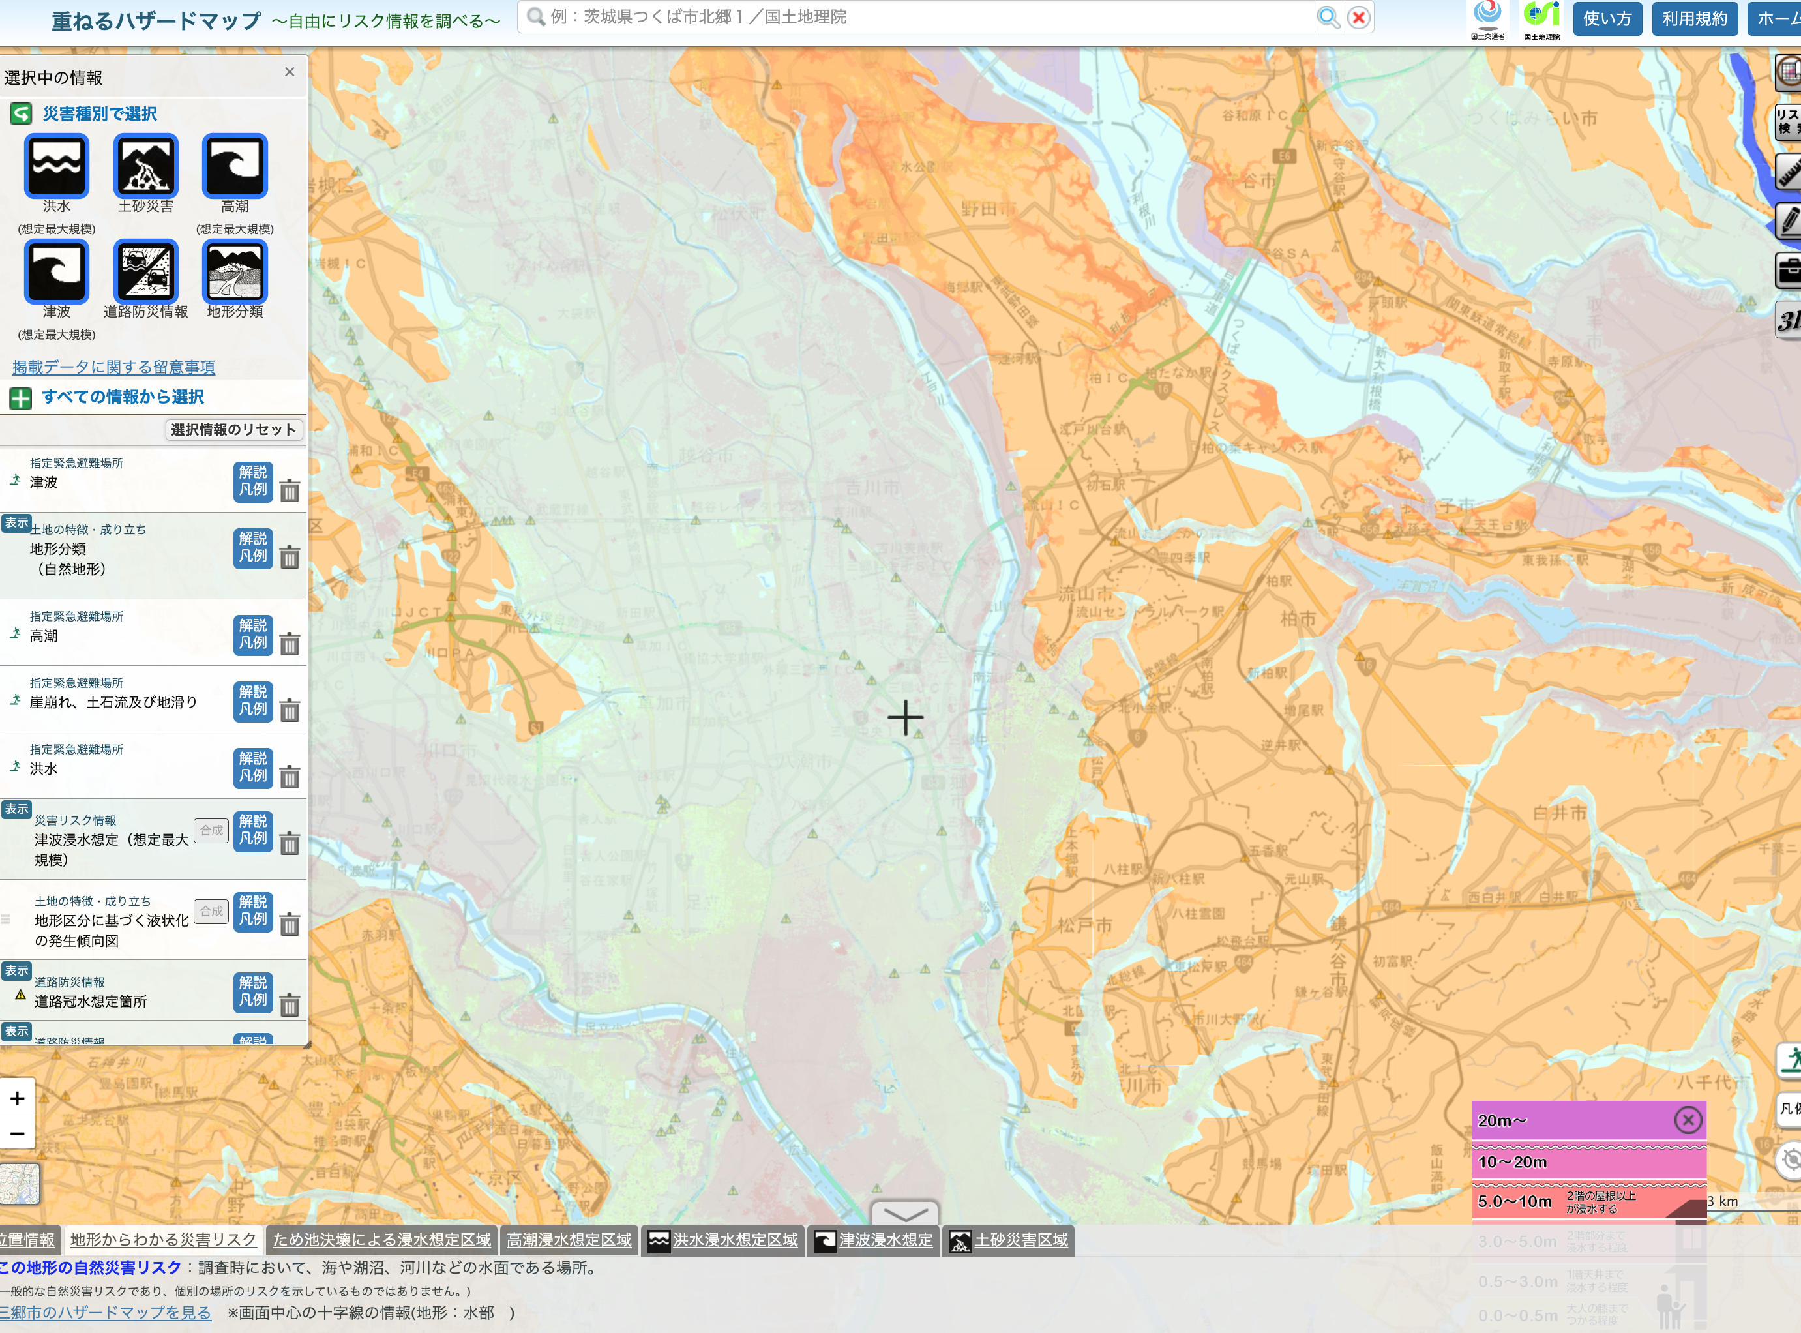Collapse the 災害種別で選択 section

21,113
